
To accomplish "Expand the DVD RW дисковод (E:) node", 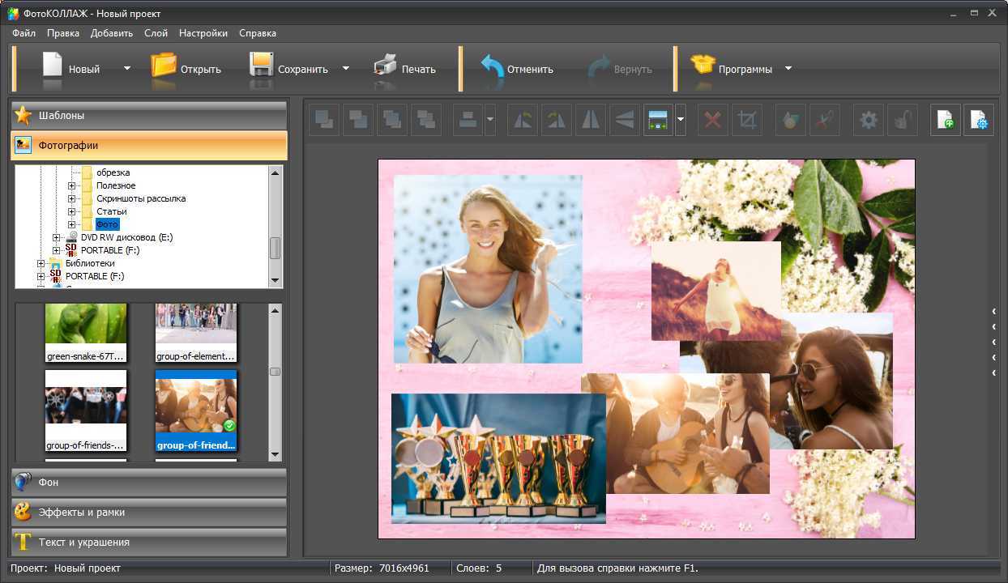I will click(x=56, y=237).
